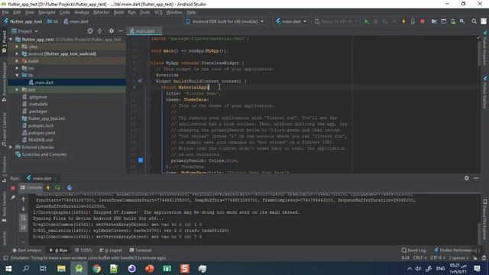Open the Build menu

118,12
